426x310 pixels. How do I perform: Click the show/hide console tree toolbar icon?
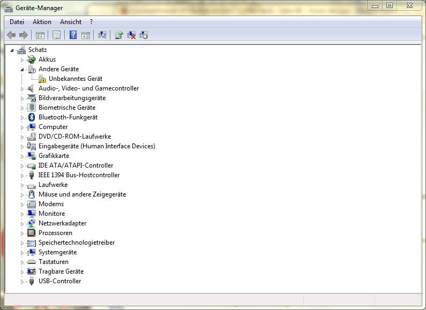[x=40, y=35]
